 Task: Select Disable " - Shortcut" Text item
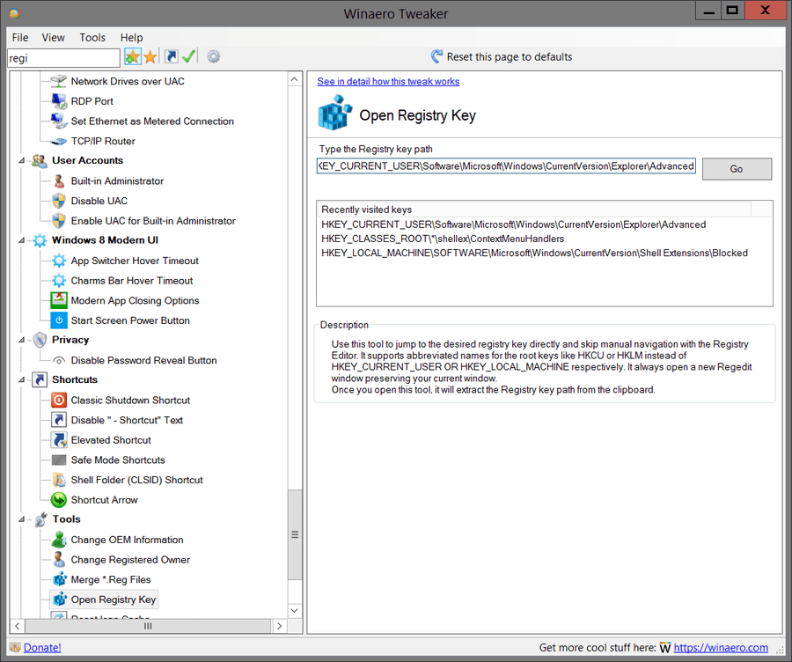(x=127, y=420)
